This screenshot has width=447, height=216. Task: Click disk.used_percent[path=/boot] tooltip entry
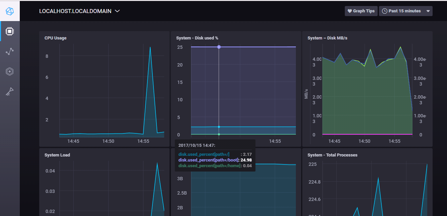click(x=208, y=160)
